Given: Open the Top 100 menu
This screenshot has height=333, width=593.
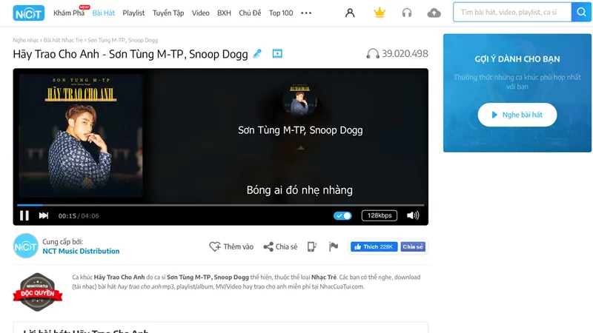Looking at the screenshot, I should (x=281, y=13).
